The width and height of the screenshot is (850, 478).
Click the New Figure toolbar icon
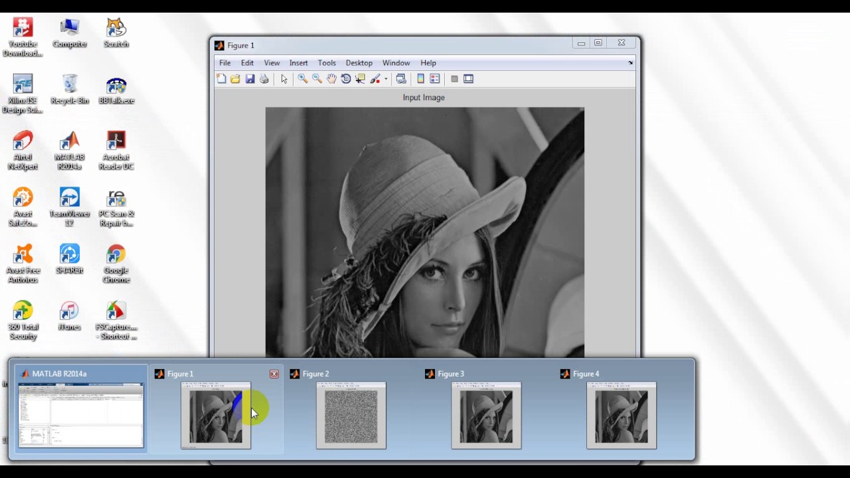[x=221, y=79]
